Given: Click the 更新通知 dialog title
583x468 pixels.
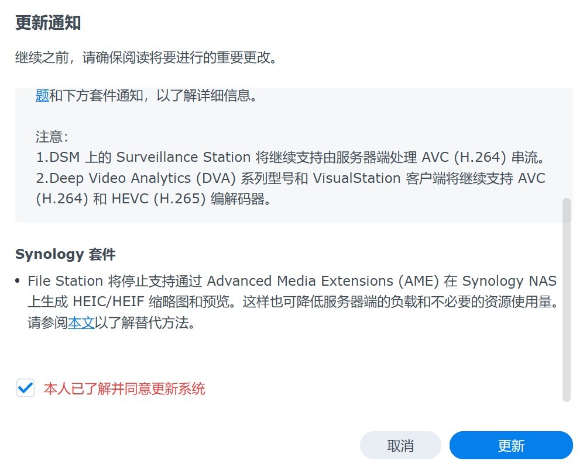Looking at the screenshot, I should (48, 23).
